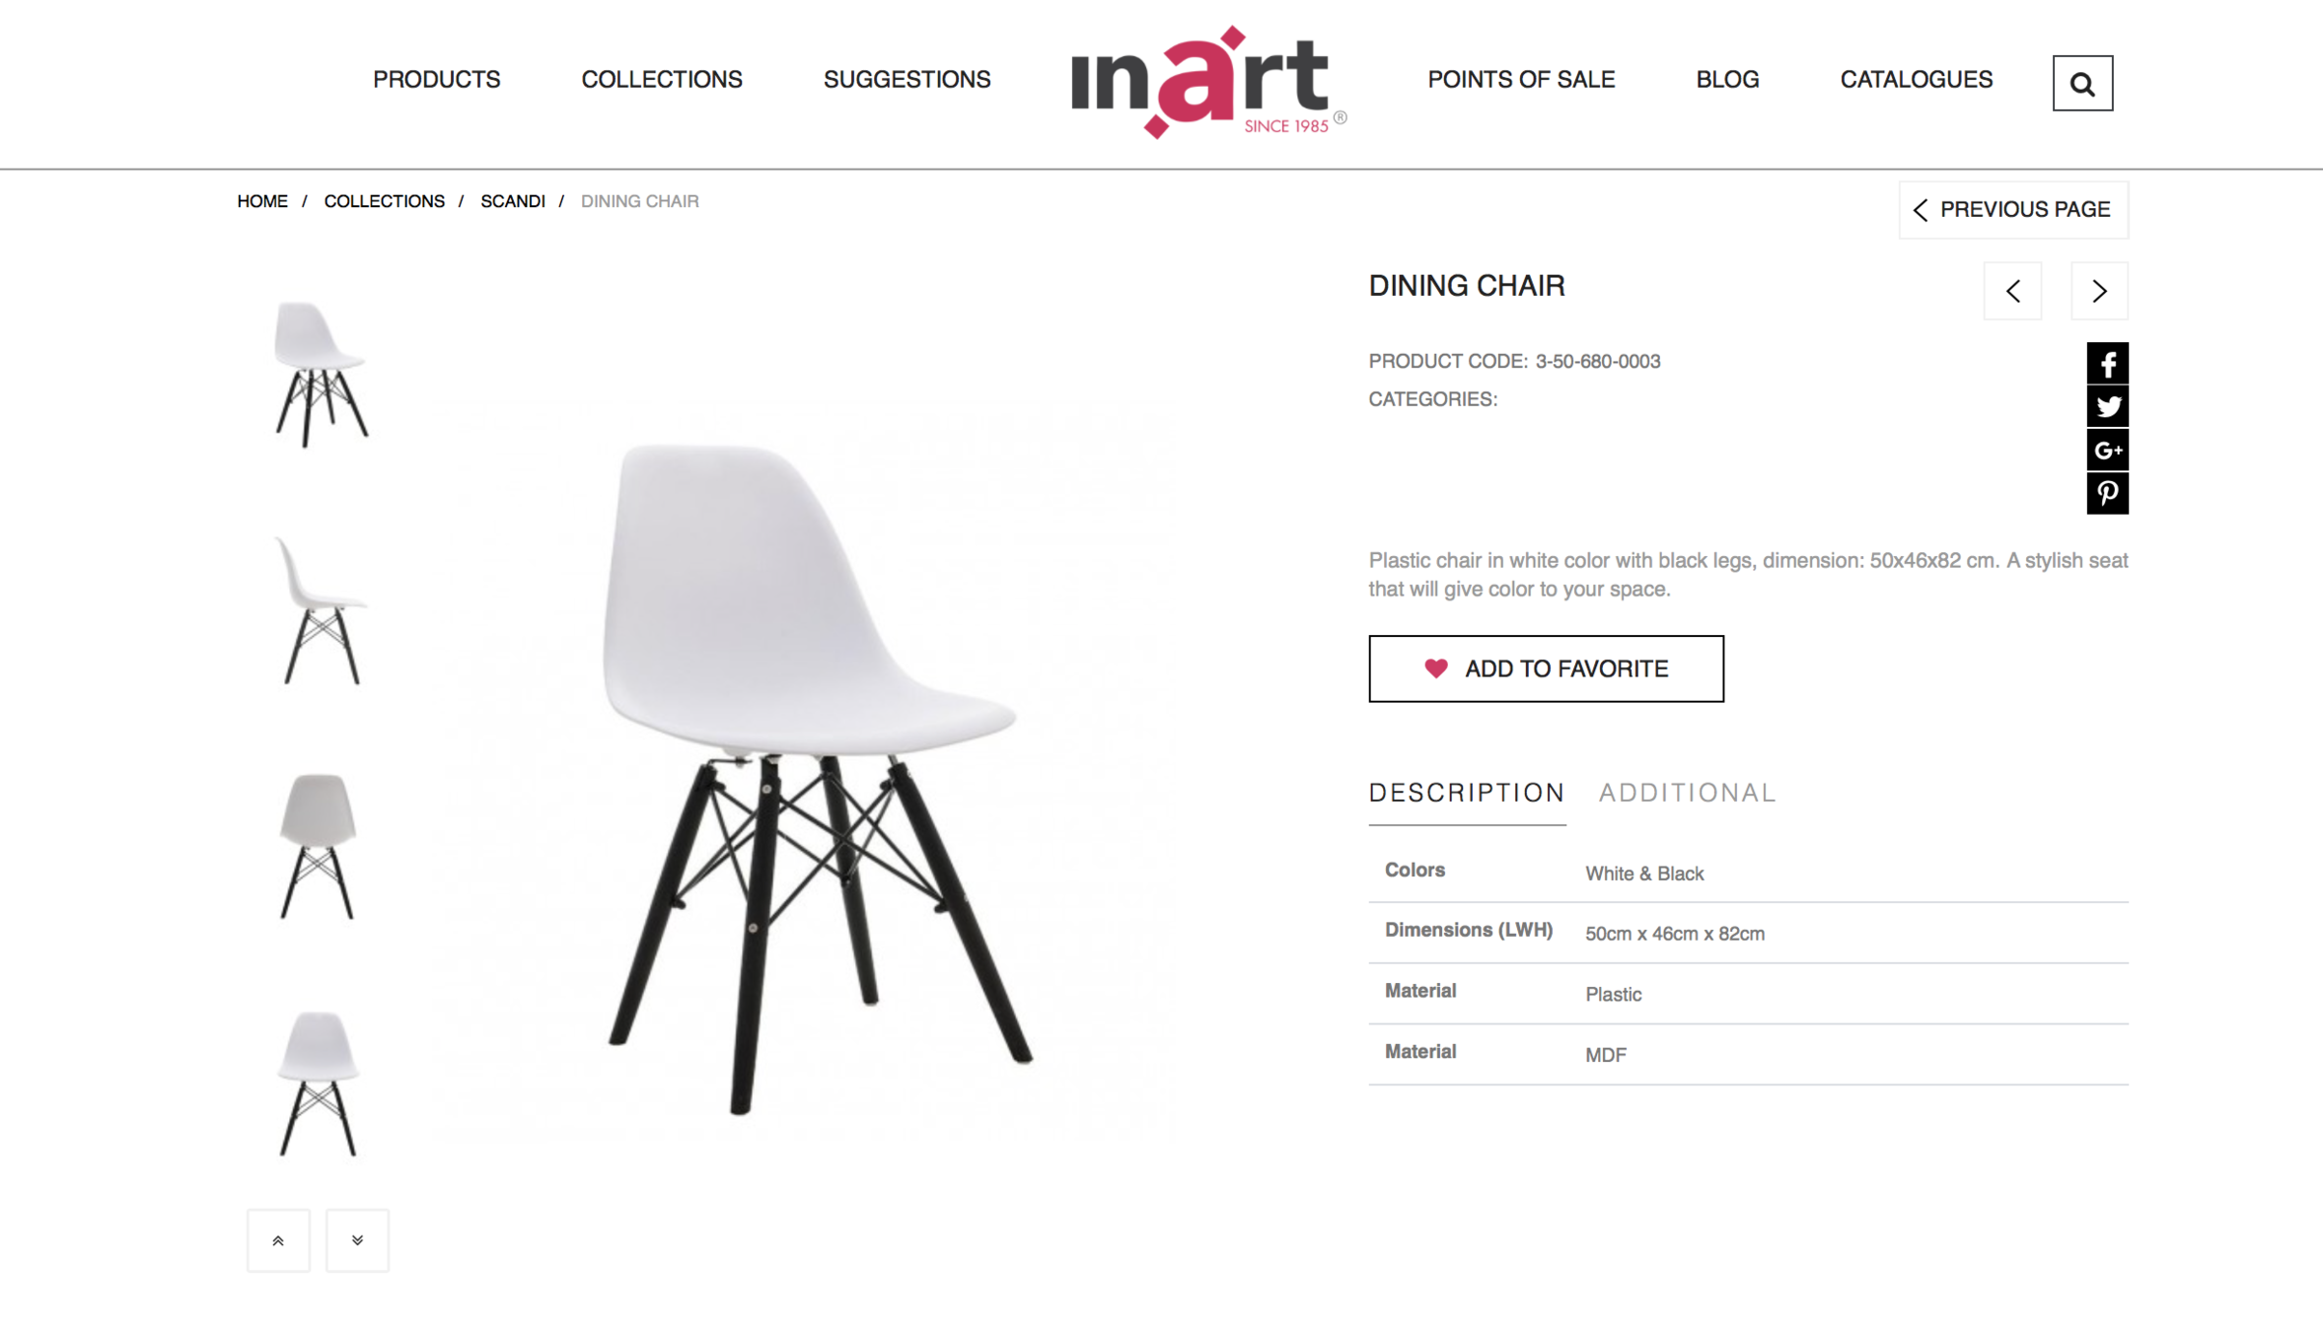
Task: Select the back-view chair thumbnail
Action: click(318, 847)
